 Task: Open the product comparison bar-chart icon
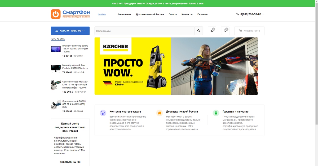212,31
